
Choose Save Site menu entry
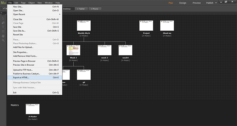pyautogui.click(x=35, y=27)
